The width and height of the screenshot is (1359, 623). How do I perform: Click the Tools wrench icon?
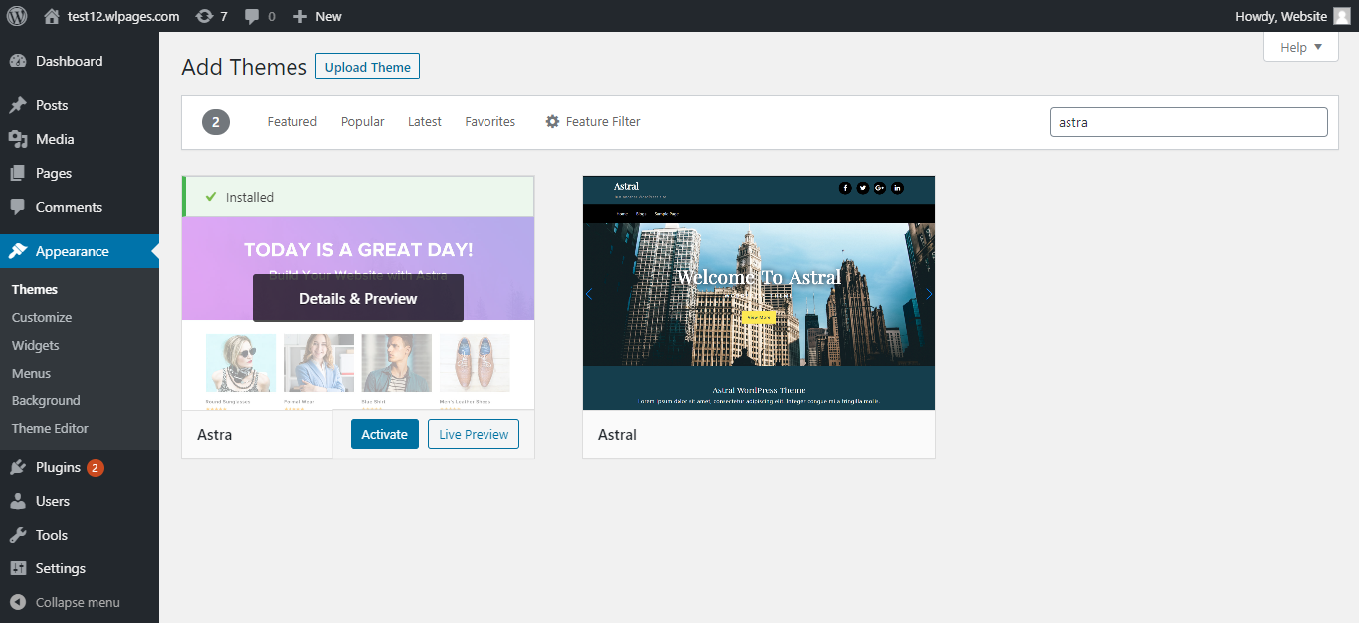[18, 535]
